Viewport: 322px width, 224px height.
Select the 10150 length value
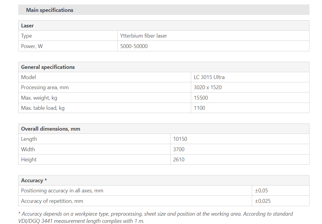(180, 139)
